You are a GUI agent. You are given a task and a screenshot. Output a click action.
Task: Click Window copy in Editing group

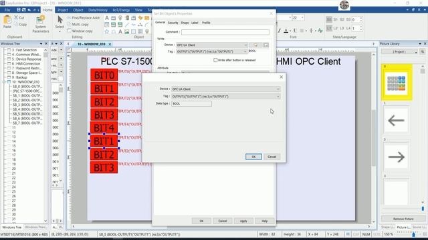click(x=80, y=31)
